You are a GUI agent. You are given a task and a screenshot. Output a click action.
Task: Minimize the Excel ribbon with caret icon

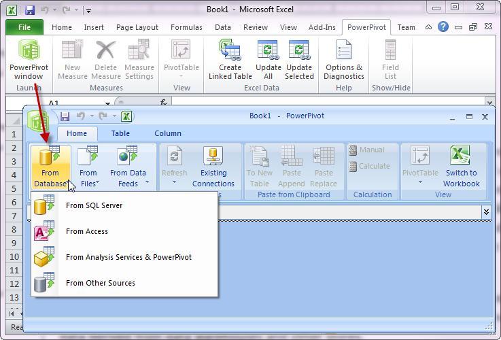coord(428,27)
